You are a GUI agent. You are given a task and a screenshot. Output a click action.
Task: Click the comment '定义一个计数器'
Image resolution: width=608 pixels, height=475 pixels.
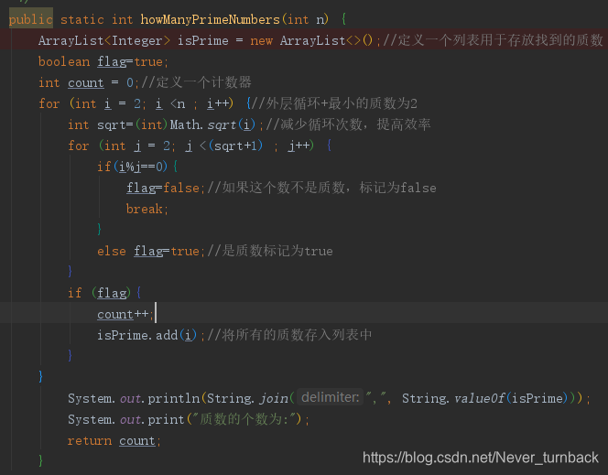tap(203, 82)
